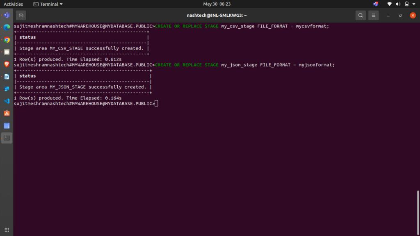Click the volume icon in top bar

pos(398,4)
